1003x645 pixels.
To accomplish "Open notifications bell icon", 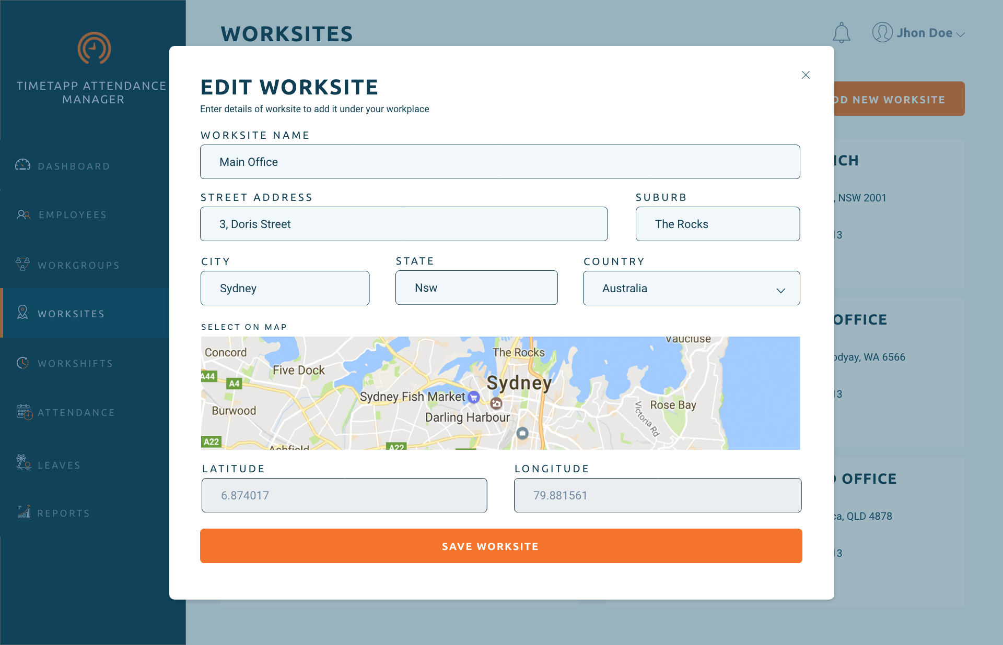I will point(841,33).
